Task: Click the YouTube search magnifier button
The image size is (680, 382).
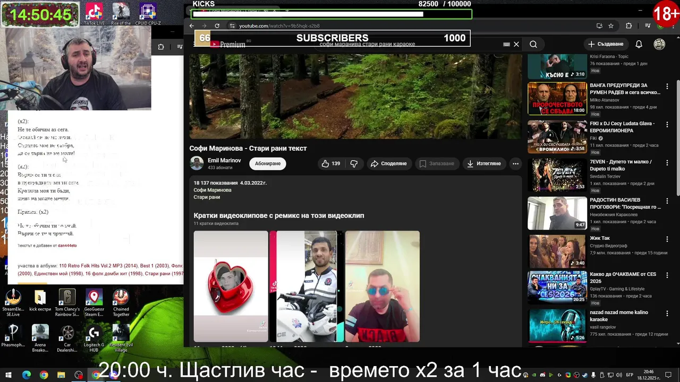Action: click(x=533, y=45)
